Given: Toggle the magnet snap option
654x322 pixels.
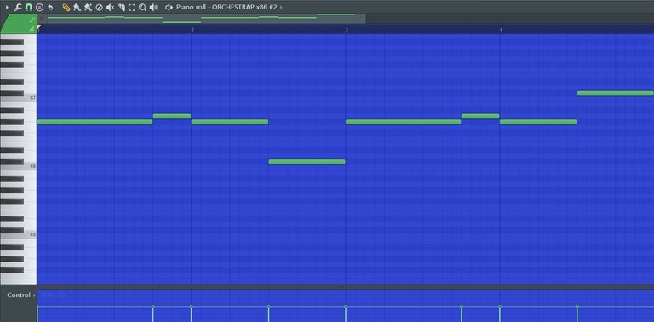Looking at the screenshot, I should tap(28, 7).
